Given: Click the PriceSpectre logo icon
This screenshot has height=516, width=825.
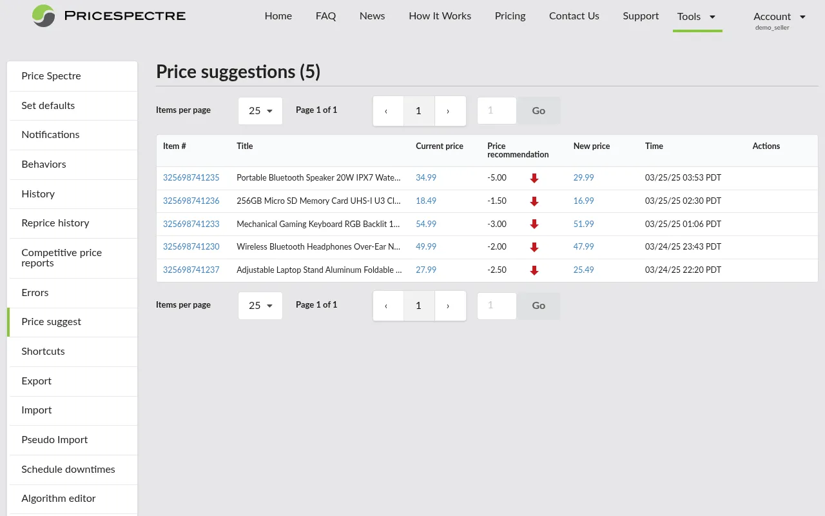Looking at the screenshot, I should pyautogui.click(x=43, y=15).
